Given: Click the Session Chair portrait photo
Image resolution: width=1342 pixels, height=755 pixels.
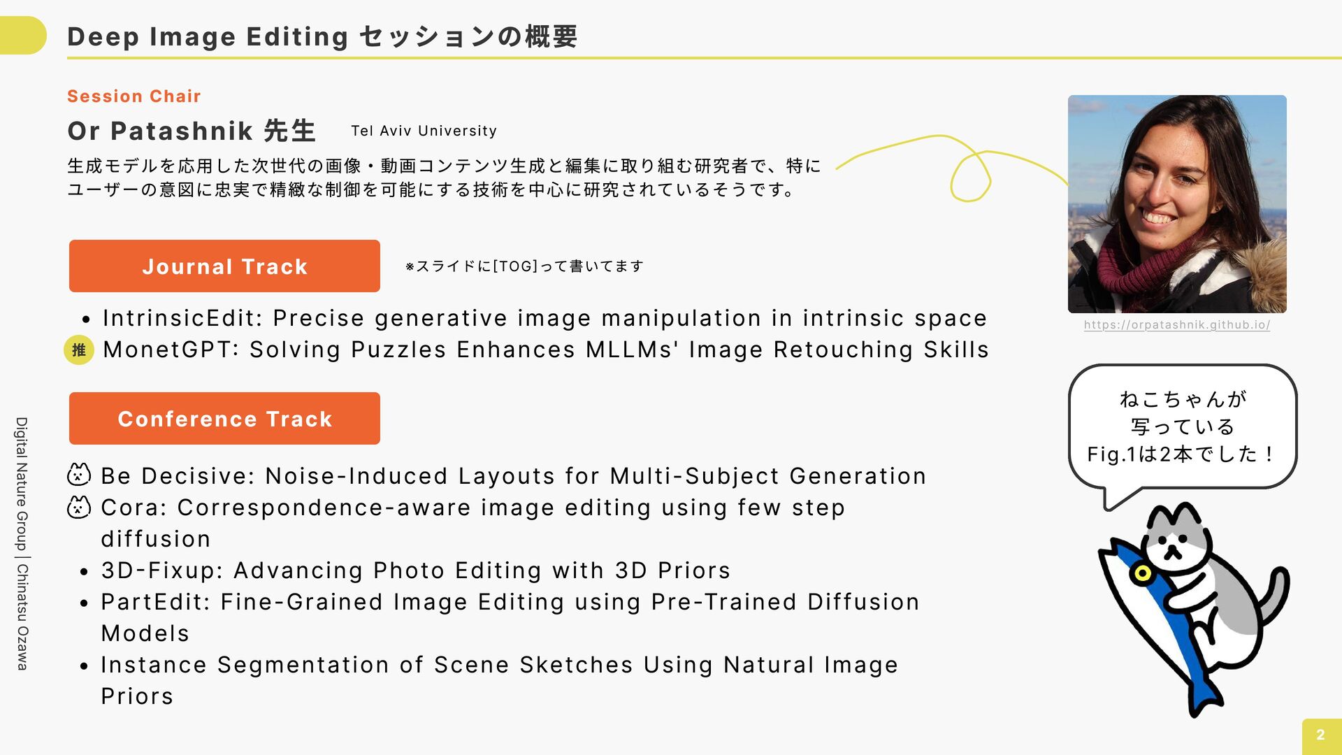Looking at the screenshot, I should point(1176,204).
